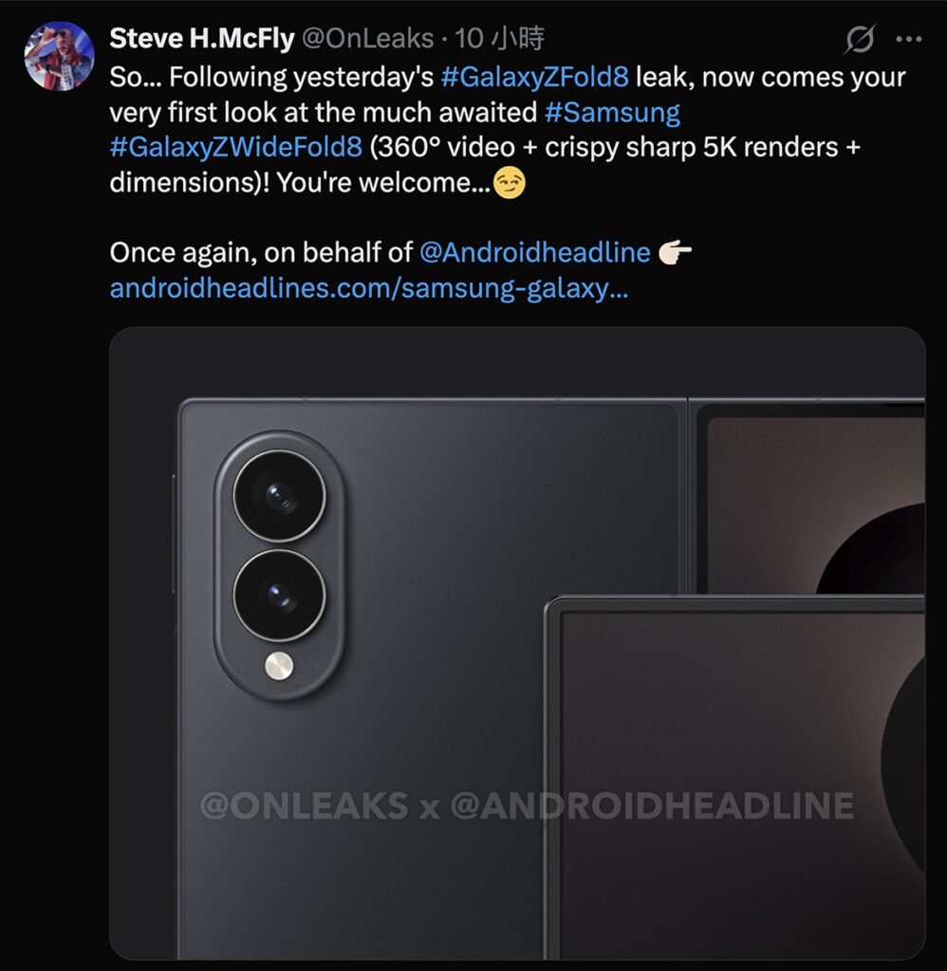947x971 pixels.
Task: Visit the @Androidheadline mention
Action: click(534, 252)
